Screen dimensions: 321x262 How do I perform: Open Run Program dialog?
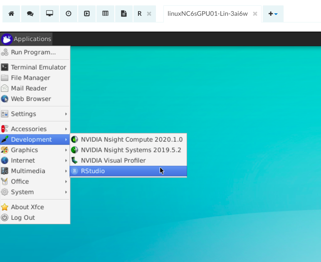[x=33, y=52]
